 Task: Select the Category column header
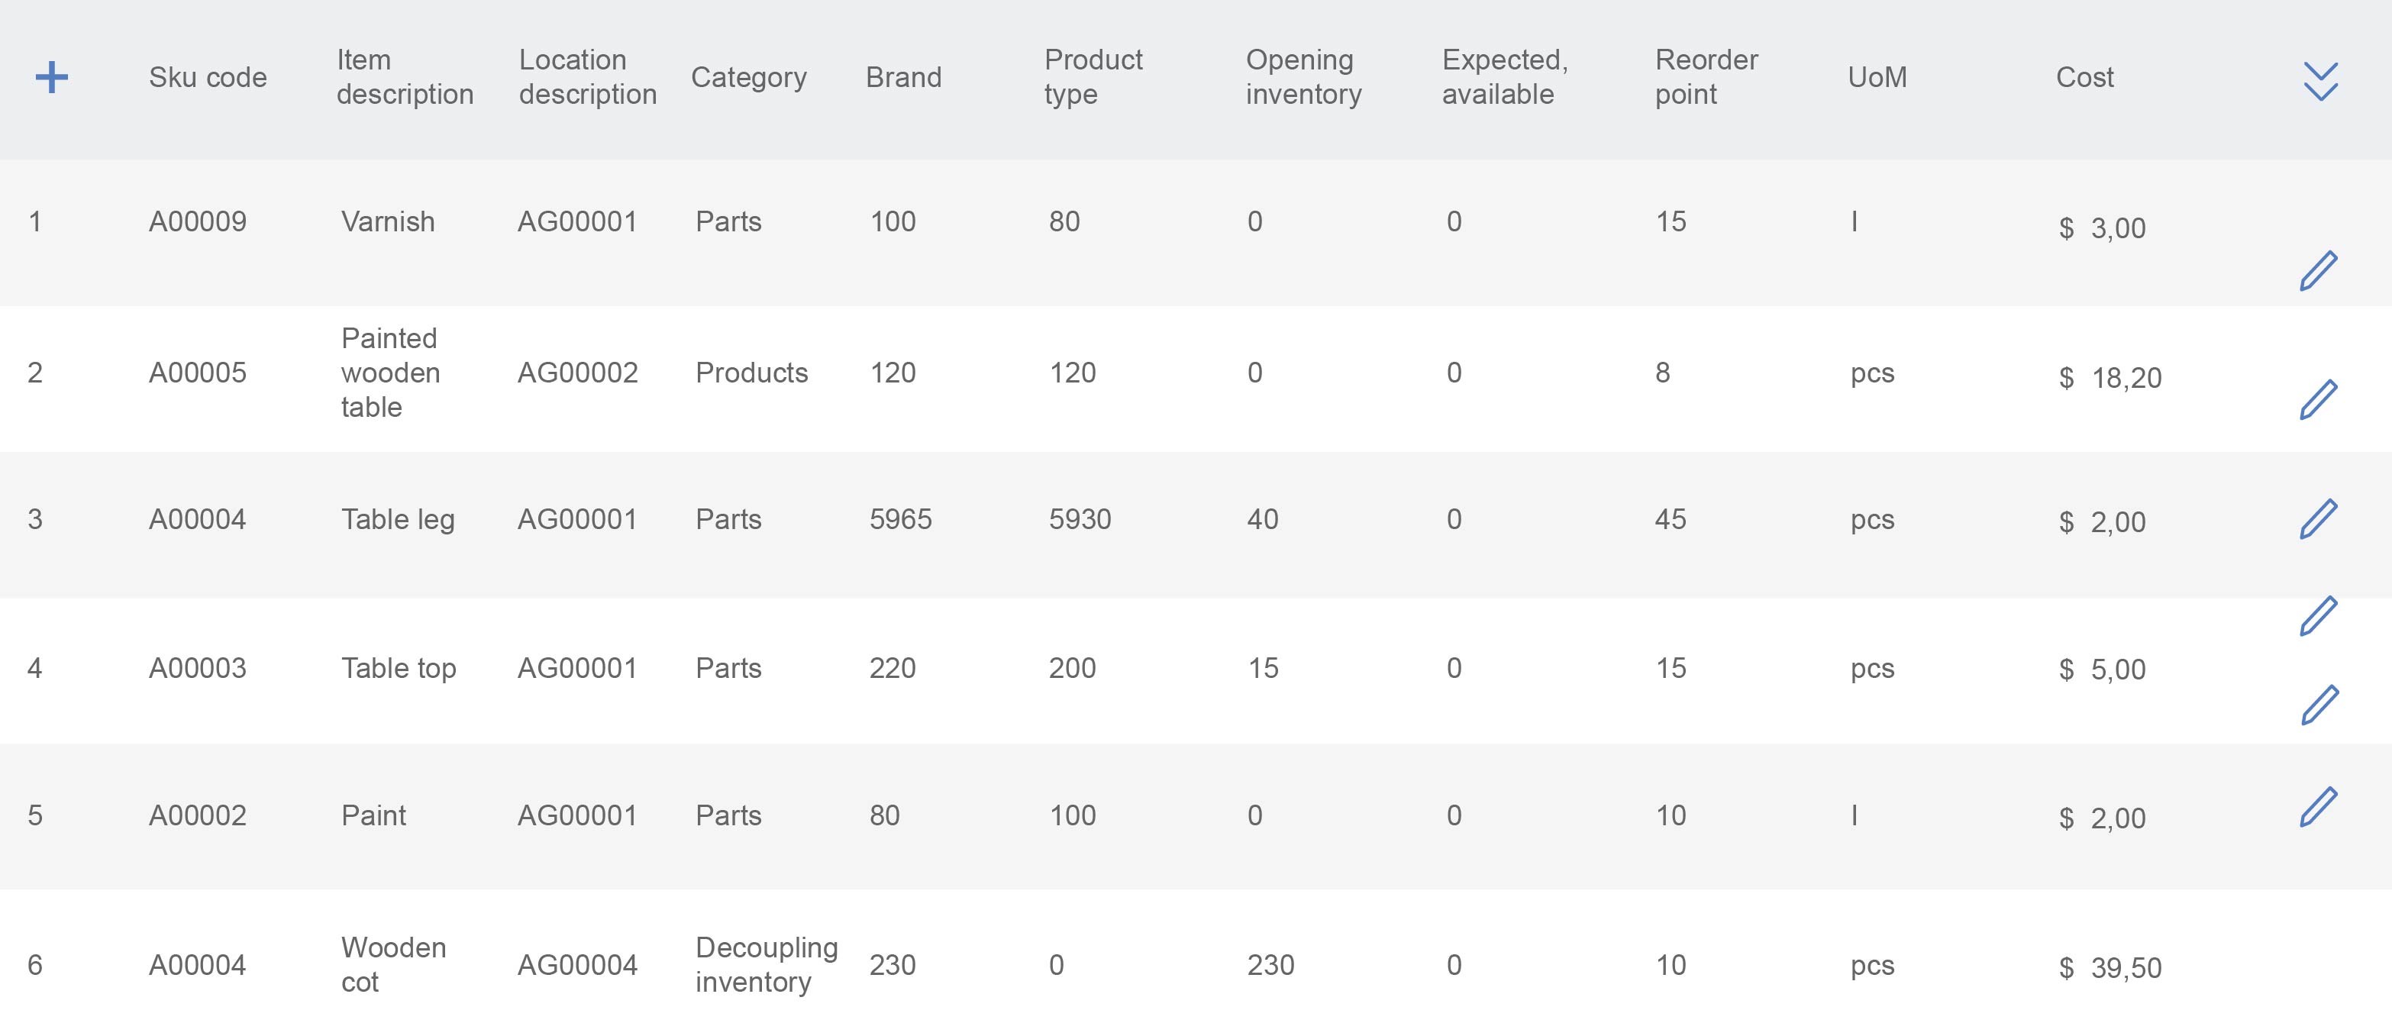tap(748, 77)
